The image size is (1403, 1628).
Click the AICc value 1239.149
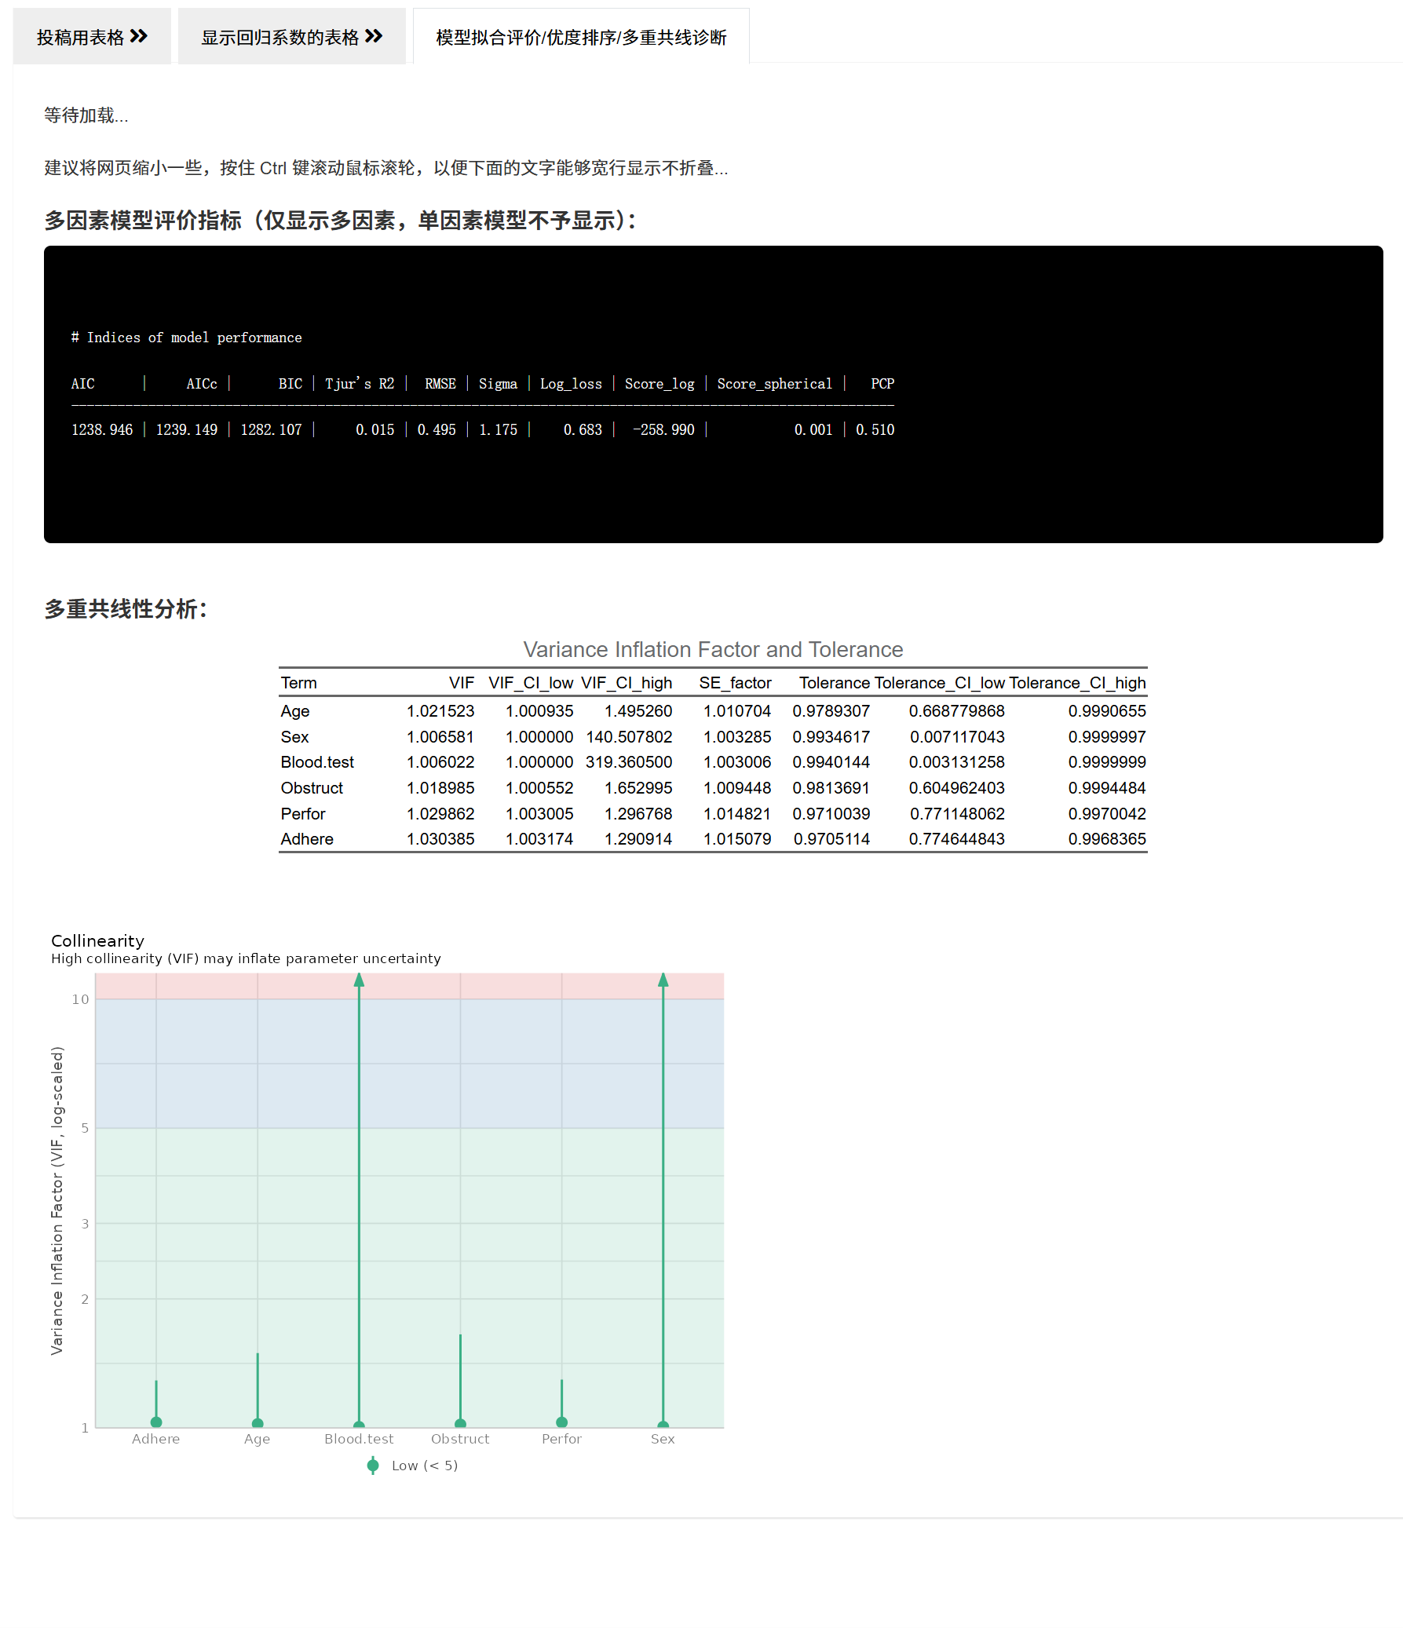tap(186, 430)
